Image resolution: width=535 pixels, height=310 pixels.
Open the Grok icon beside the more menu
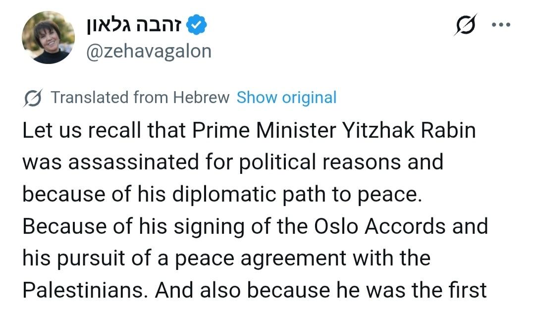pos(465,26)
